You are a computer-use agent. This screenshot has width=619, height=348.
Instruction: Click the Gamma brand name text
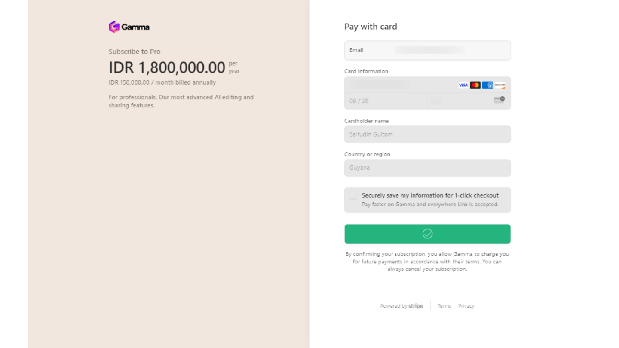click(x=135, y=27)
